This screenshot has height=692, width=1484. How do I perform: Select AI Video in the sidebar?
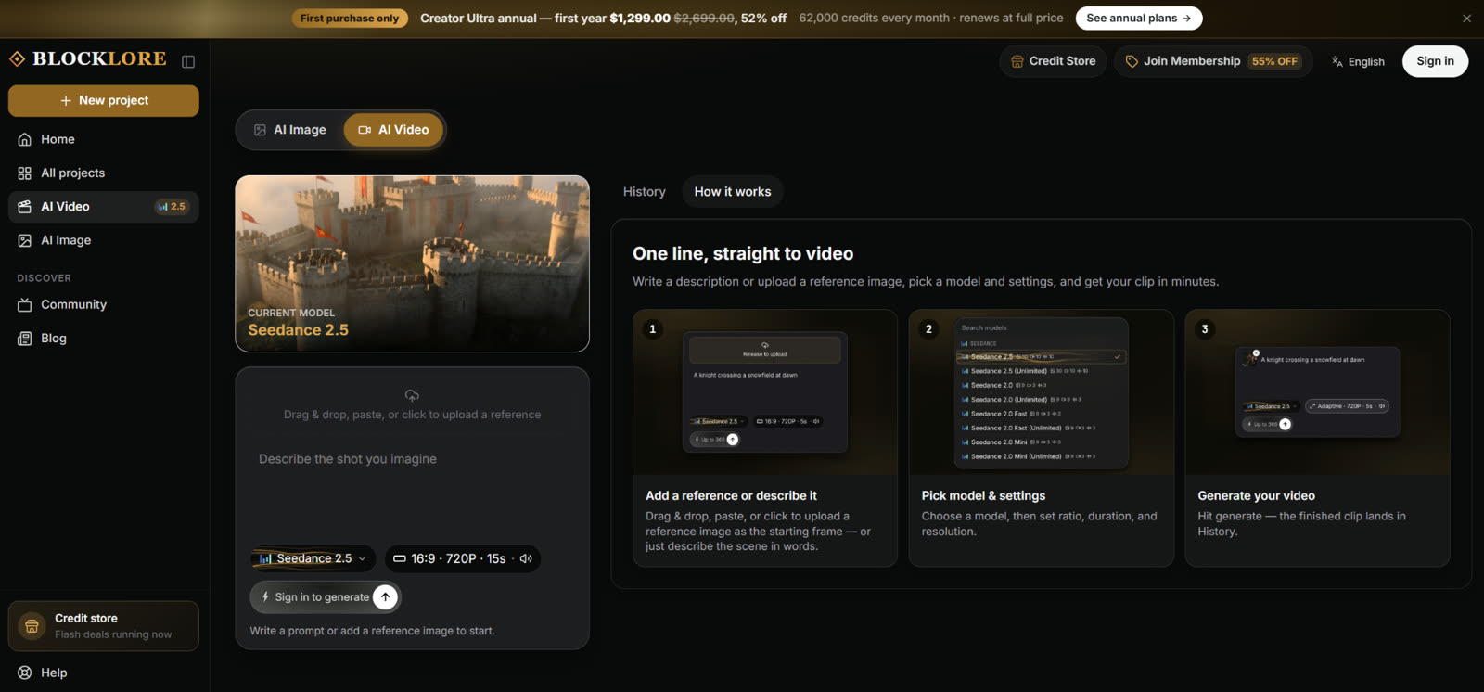pyautogui.click(x=104, y=206)
